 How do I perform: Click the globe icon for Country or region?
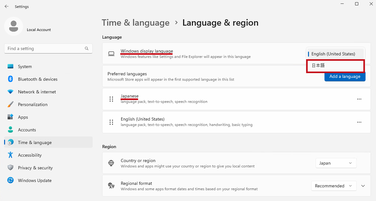(x=111, y=163)
